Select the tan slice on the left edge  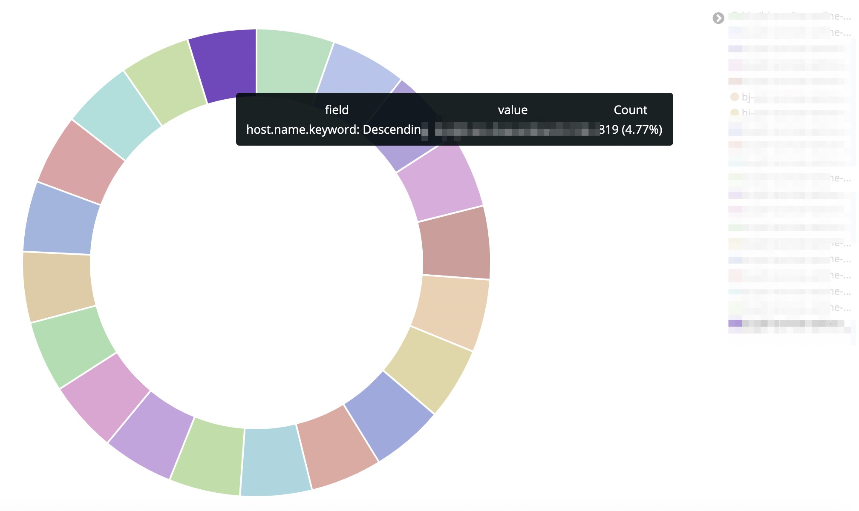click(x=58, y=285)
